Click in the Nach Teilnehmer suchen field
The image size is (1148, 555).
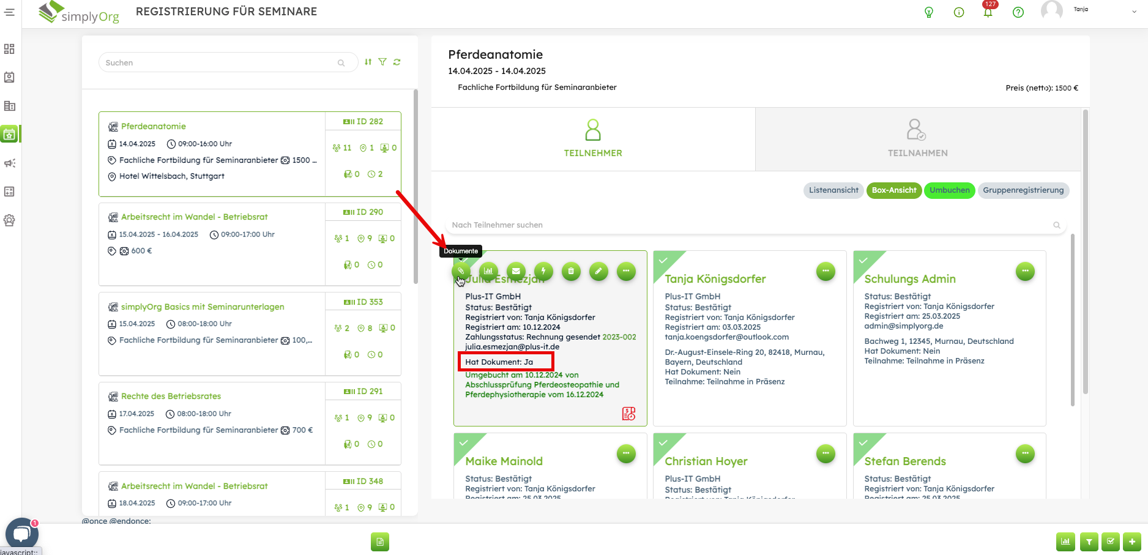747,225
